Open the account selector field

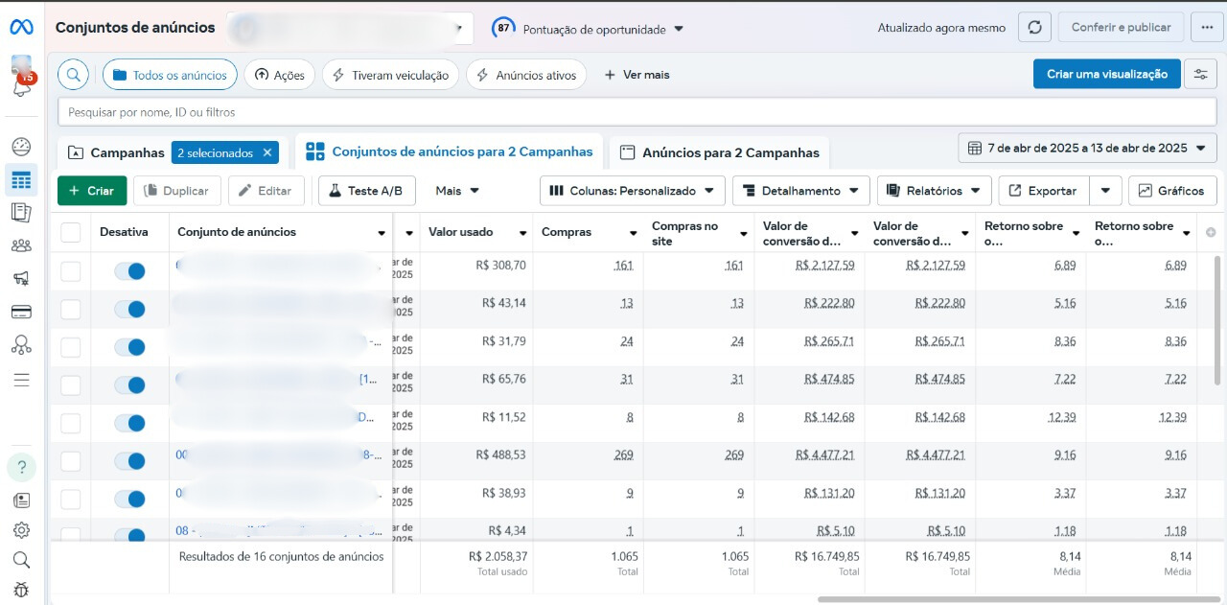351,28
